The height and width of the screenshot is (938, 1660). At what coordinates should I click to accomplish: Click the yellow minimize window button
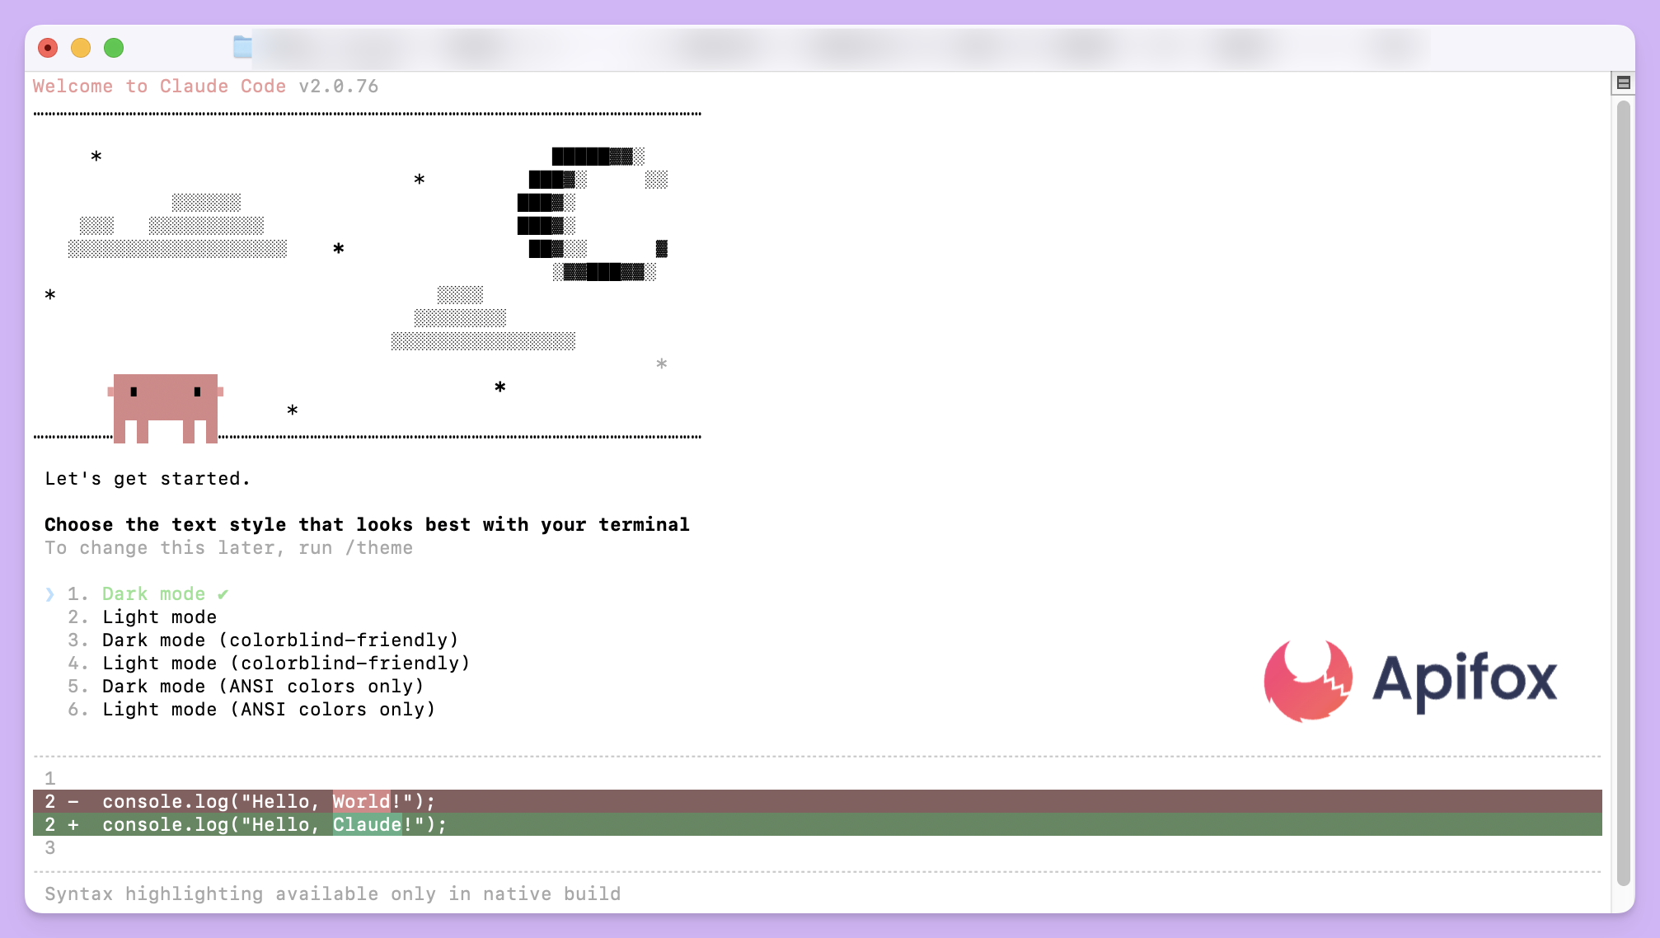tap(81, 48)
